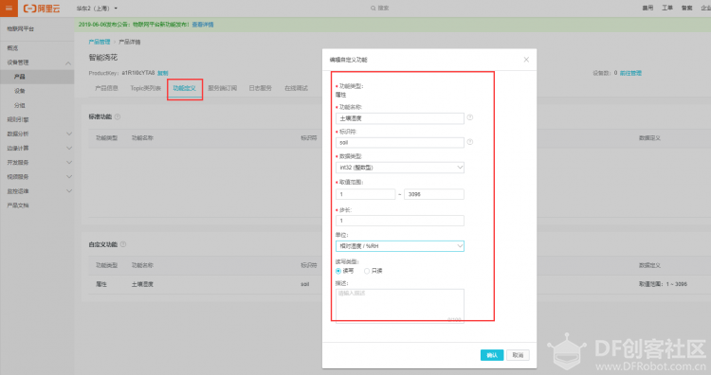The height and width of the screenshot is (375, 711).
Task: Click the 步长 step input field
Action: click(399, 221)
